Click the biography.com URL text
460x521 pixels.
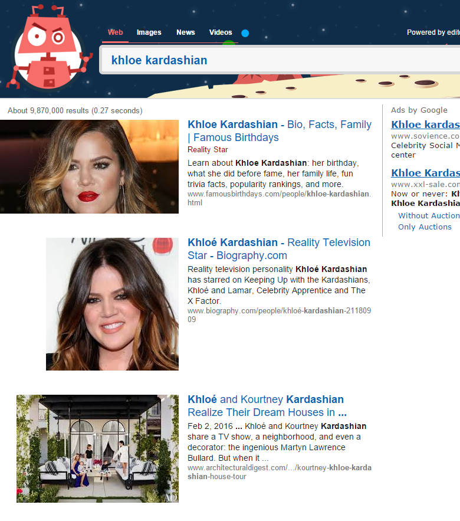[279, 315]
